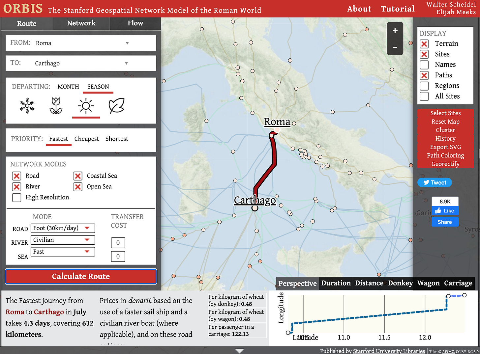Switch to the Flow tab
This screenshot has width=480, height=354.
point(135,23)
